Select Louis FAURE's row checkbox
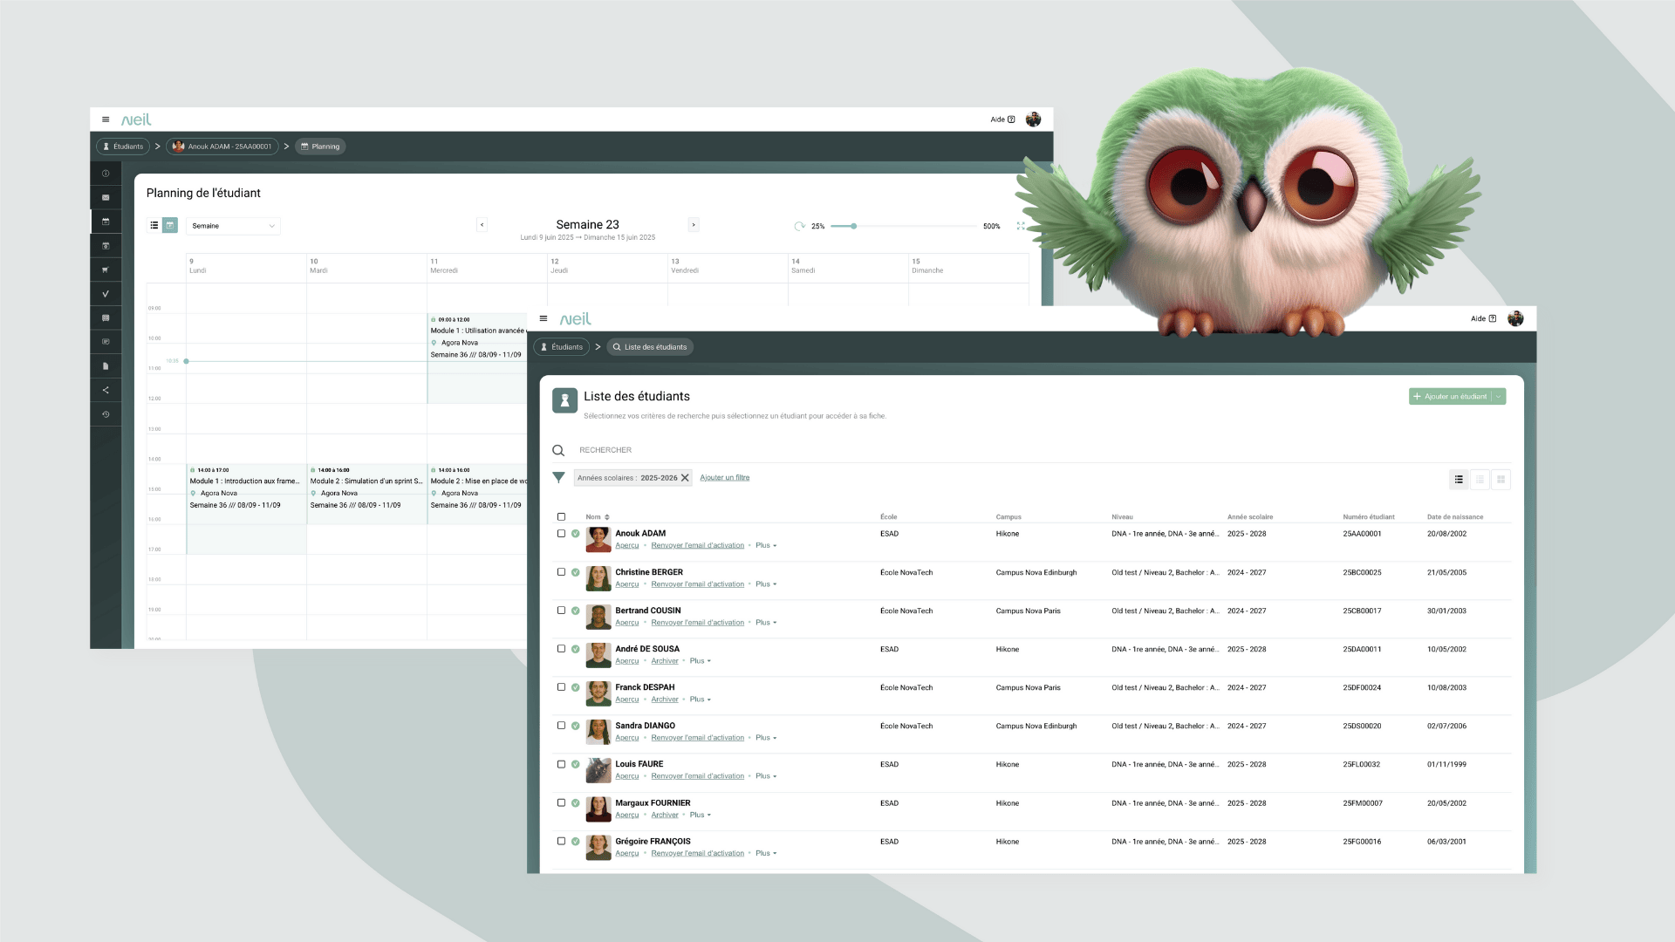This screenshot has height=942, width=1675. click(x=561, y=764)
